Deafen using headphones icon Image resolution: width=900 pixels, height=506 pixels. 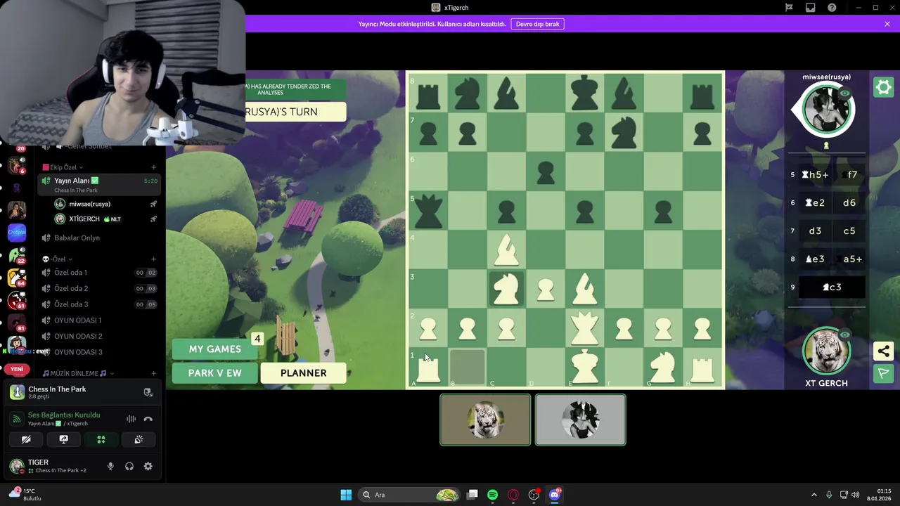coord(129,466)
